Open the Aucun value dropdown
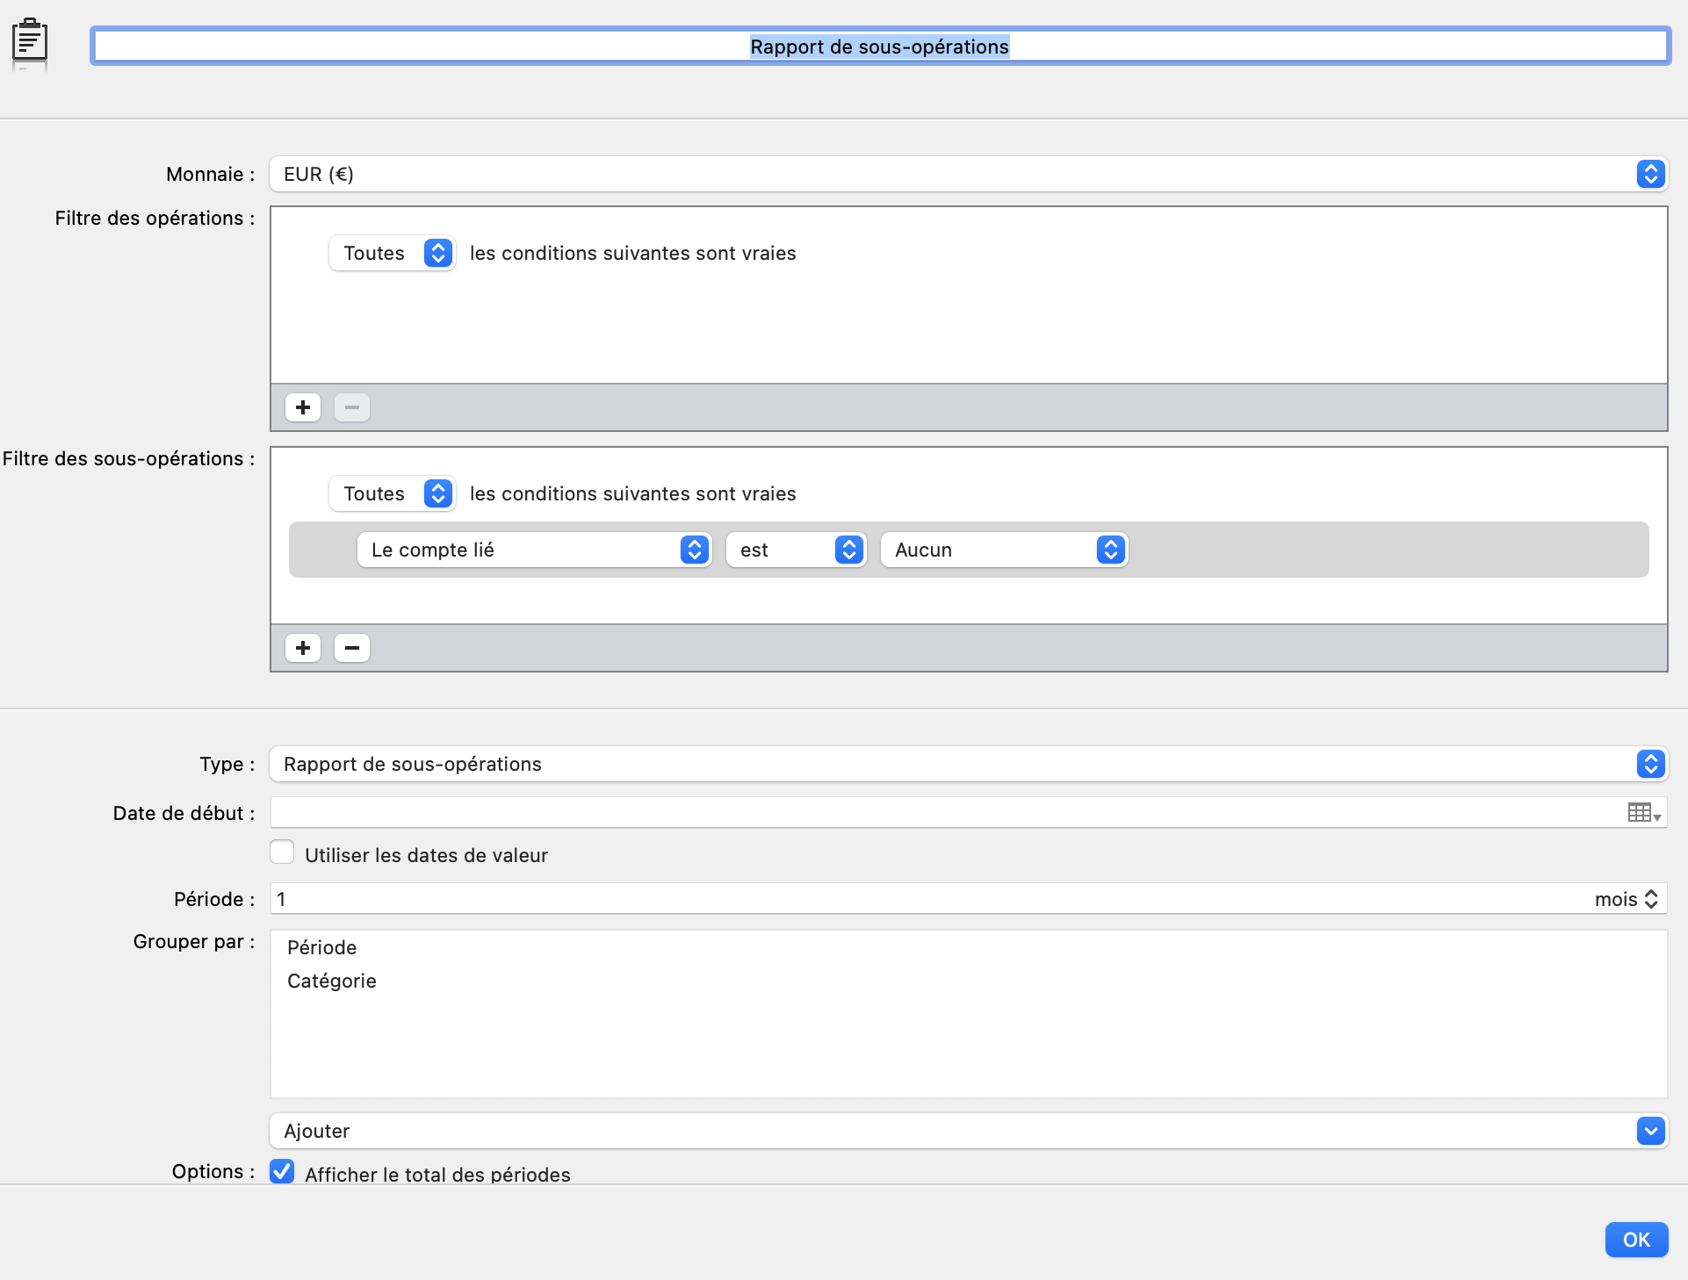 [x=1003, y=550]
